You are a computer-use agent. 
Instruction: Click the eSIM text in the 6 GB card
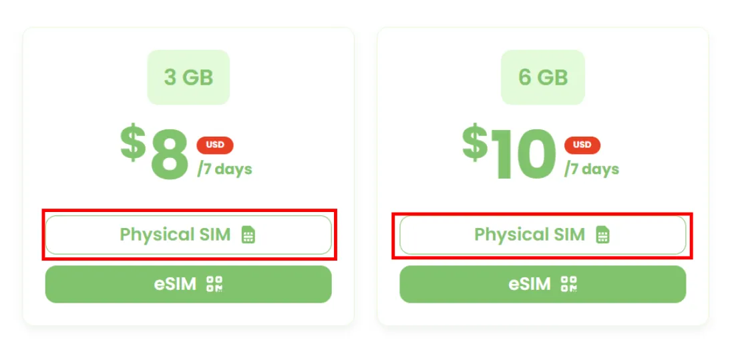click(x=530, y=284)
